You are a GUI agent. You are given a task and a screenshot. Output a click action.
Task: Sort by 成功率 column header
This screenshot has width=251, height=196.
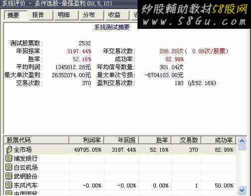218,140
